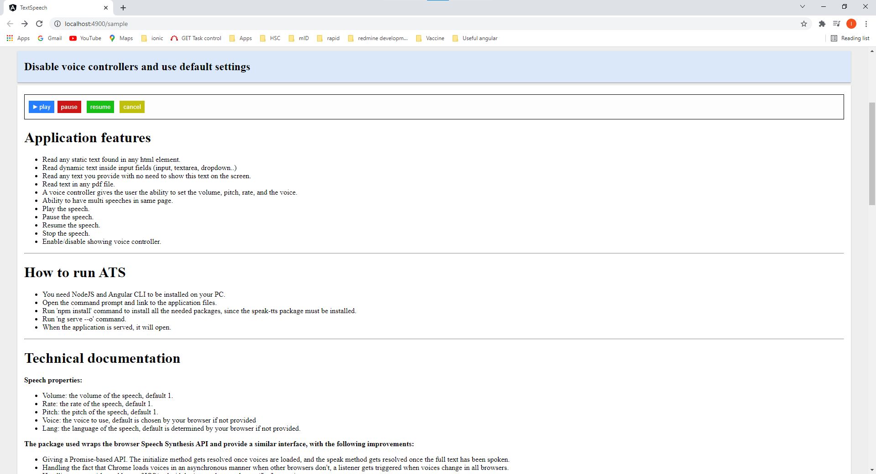Open the Gmail bookmark

[x=50, y=38]
